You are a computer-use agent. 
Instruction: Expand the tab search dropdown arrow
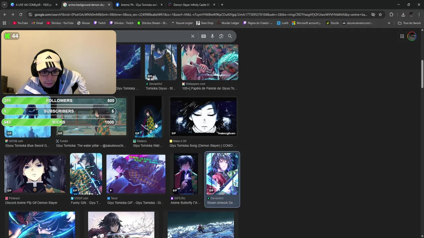click(x=4, y=5)
